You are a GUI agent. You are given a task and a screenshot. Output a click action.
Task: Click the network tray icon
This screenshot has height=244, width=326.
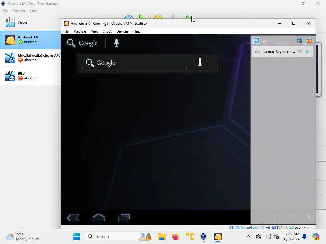[x=268, y=236]
